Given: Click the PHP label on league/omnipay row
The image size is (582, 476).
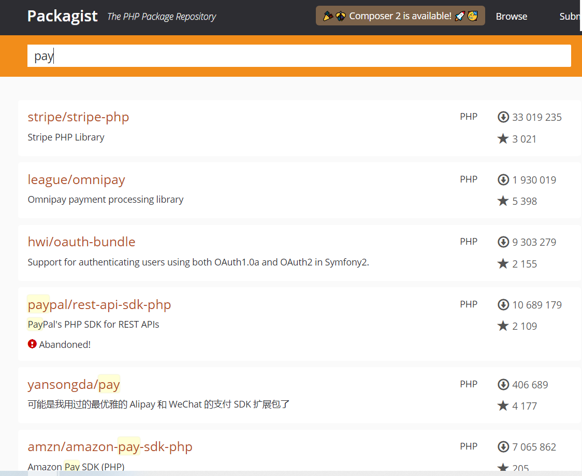Looking at the screenshot, I should (x=469, y=179).
